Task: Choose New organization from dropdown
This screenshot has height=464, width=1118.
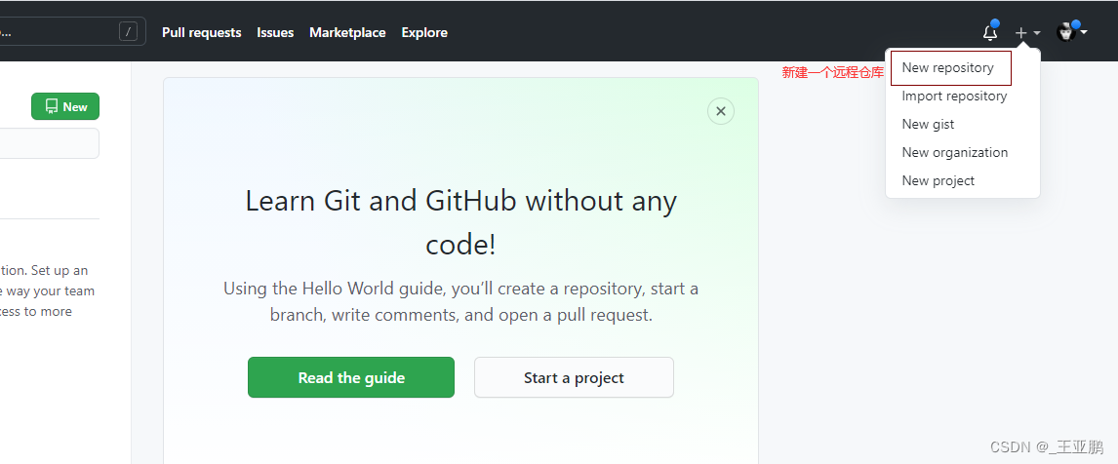Action: point(955,152)
